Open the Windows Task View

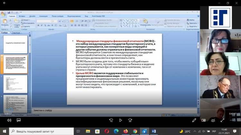[x=78, y=131]
